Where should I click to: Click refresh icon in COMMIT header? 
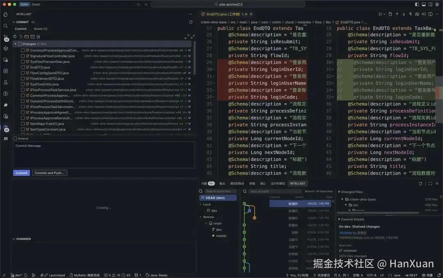tap(191, 22)
